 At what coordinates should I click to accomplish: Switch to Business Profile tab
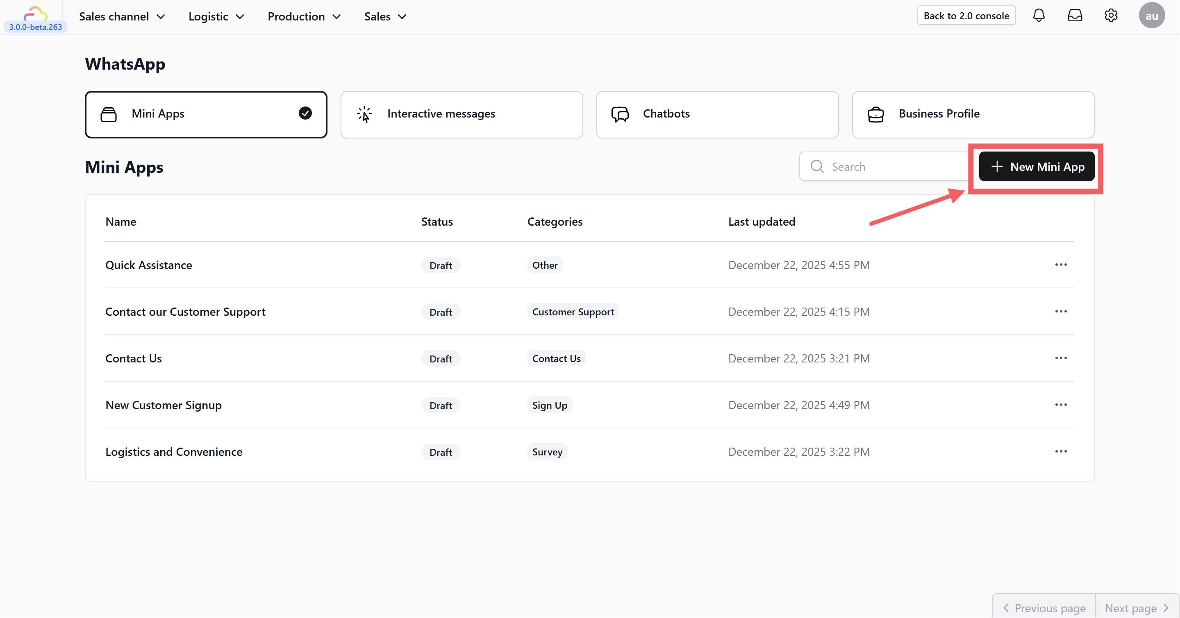(x=973, y=114)
